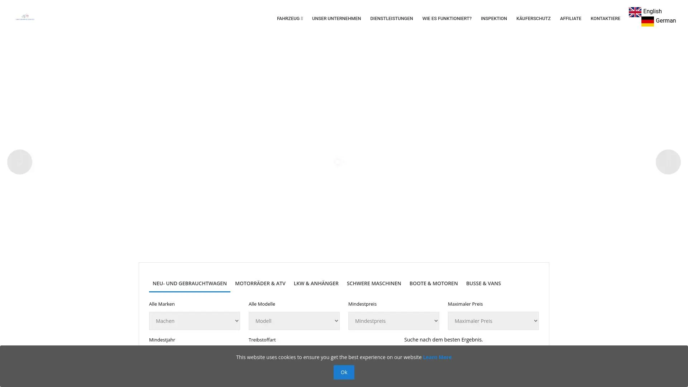Viewport: 688px width, 387px height.
Task: Click the German flag icon
Action: pos(647,21)
